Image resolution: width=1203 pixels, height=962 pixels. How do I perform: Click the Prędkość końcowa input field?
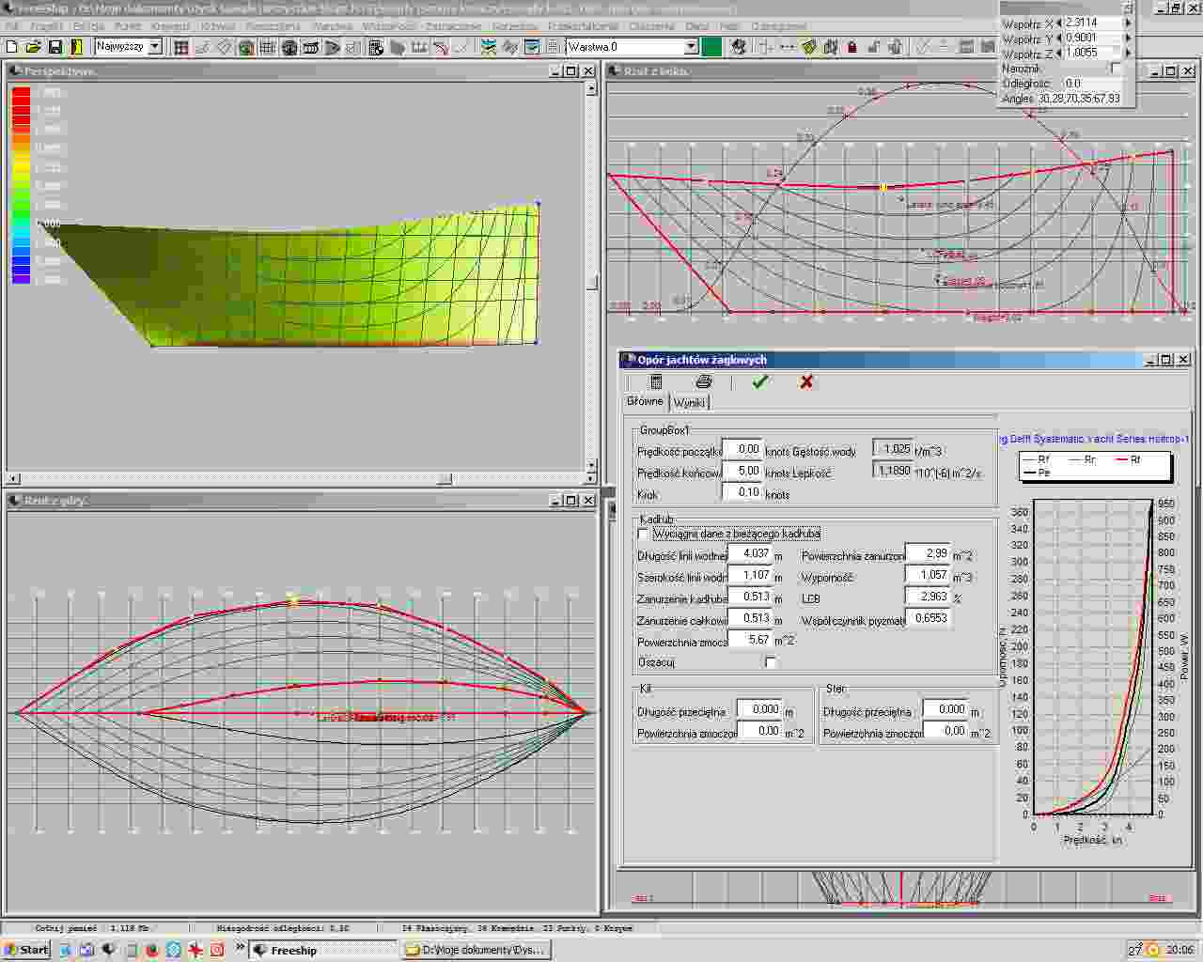742,472
